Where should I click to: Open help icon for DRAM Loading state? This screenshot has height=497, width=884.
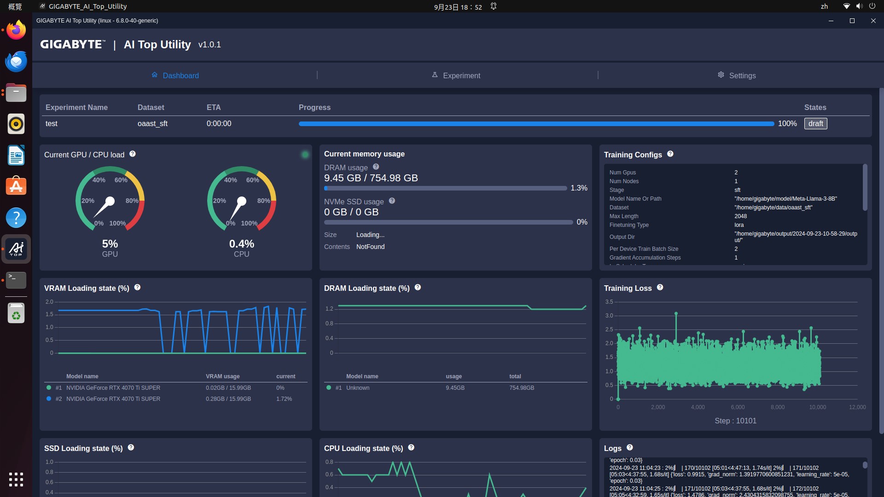(x=418, y=288)
